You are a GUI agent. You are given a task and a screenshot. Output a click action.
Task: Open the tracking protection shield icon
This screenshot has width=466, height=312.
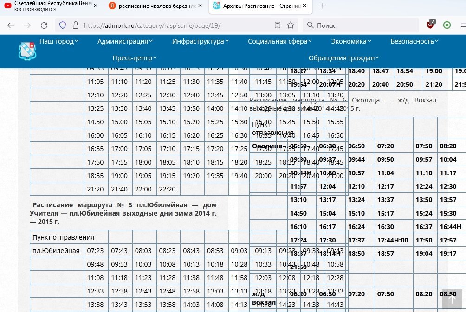(63, 25)
